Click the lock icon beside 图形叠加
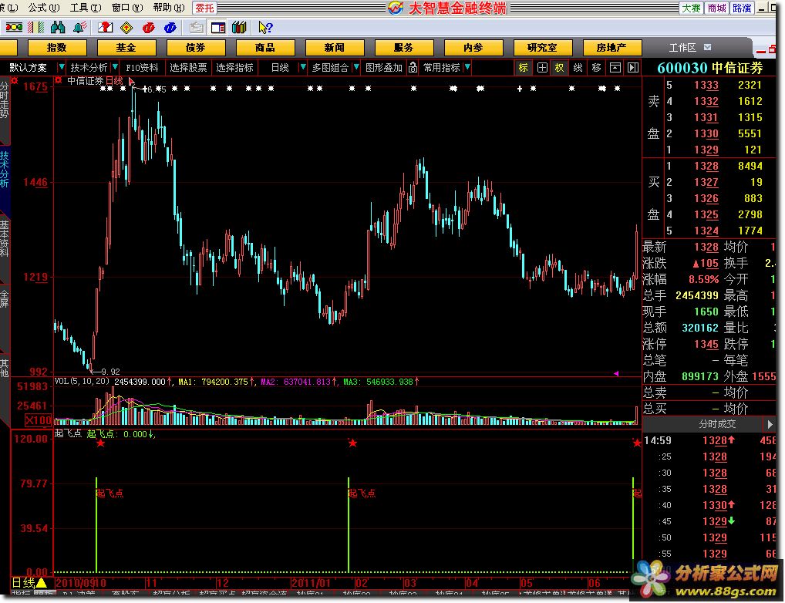785x603 pixels. pos(413,67)
